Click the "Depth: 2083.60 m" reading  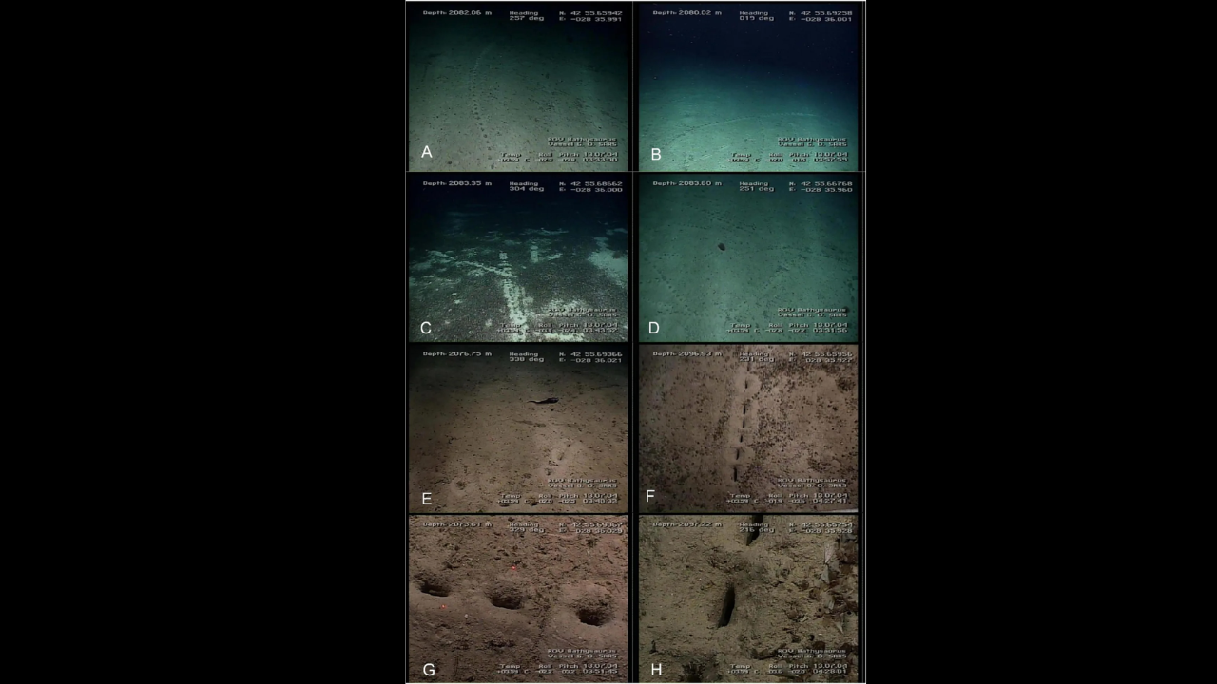tap(686, 183)
